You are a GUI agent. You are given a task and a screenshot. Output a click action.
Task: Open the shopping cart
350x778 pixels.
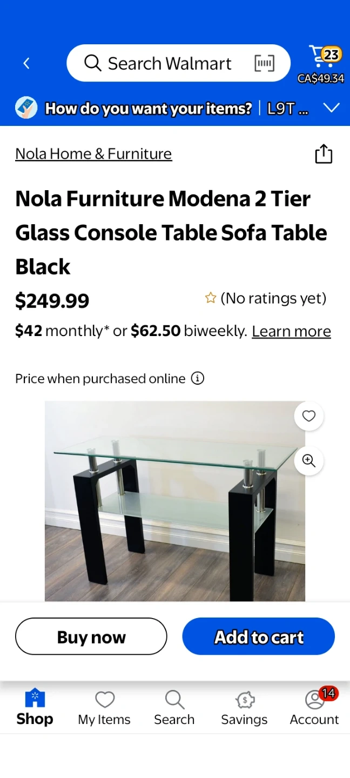pos(323,59)
